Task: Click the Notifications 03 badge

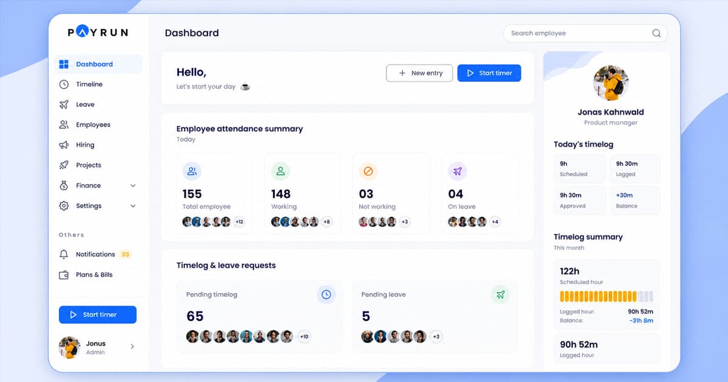Action: click(x=126, y=255)
